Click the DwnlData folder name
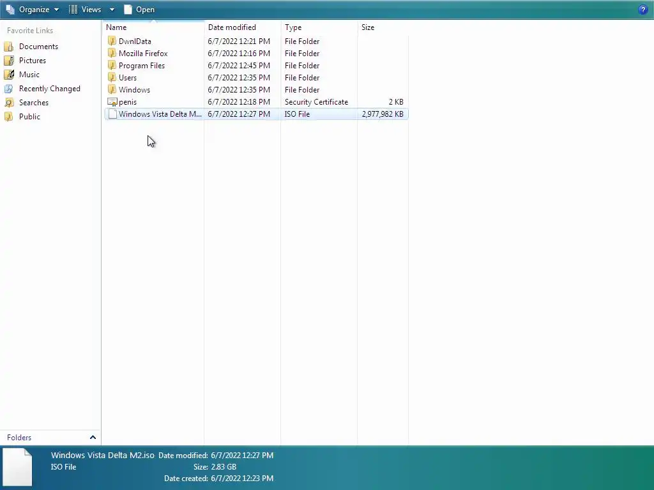Screen dimensions: 654x490 pyautogui.click(x=135, y=41)
